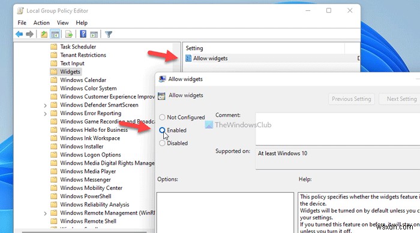Screen dimensions: 420x233
Task: Click the Allow widgets dialog title icon
Action: 162,79
